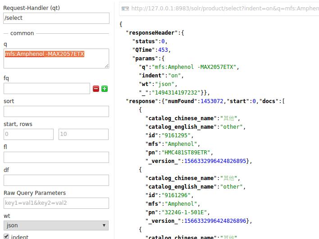This screenshot has height=239, width=319.
Task: Select the start offset field
Action: 28,134
